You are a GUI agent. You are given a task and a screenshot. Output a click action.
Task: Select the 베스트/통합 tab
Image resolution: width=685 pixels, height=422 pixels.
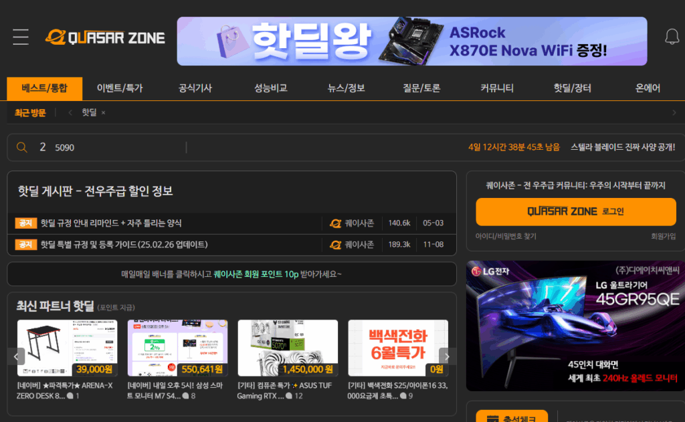click(45, 88)
